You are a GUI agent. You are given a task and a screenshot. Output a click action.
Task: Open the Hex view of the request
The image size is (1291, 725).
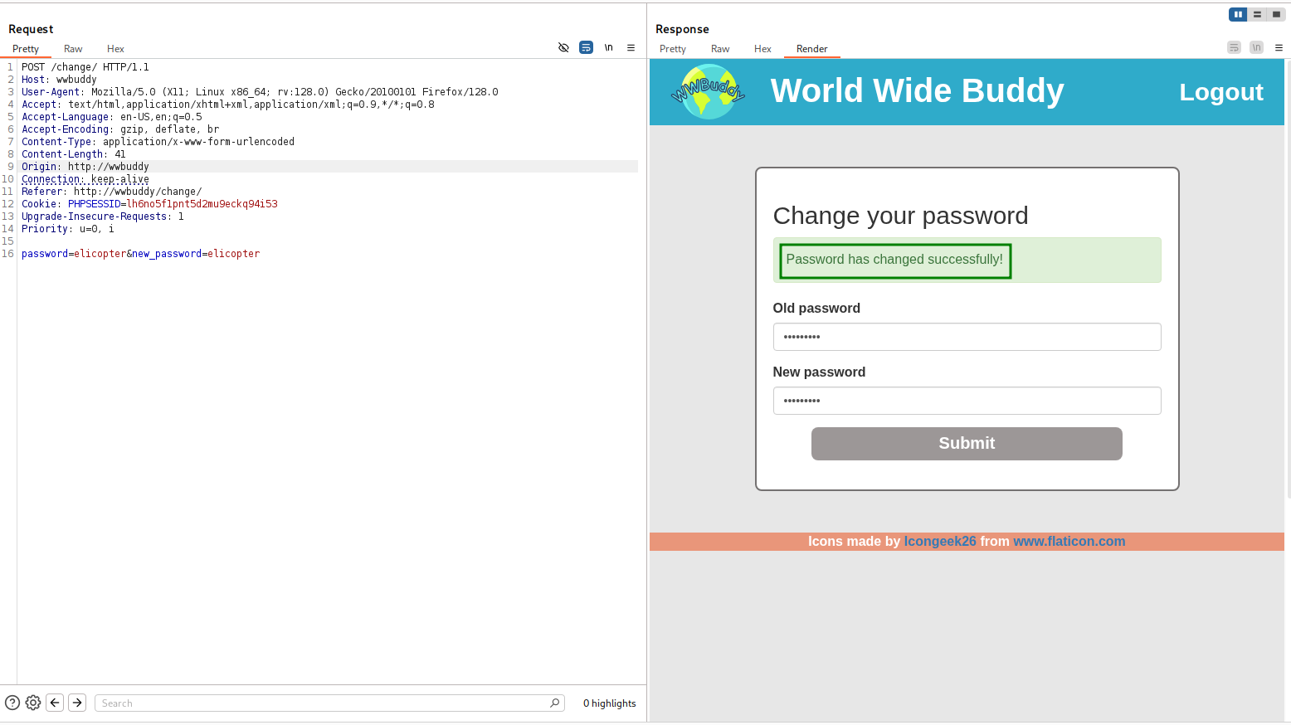tap(115, 48)
